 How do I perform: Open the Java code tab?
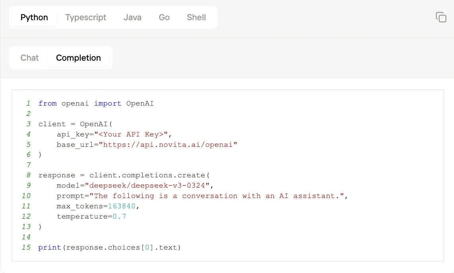[132, 17]
